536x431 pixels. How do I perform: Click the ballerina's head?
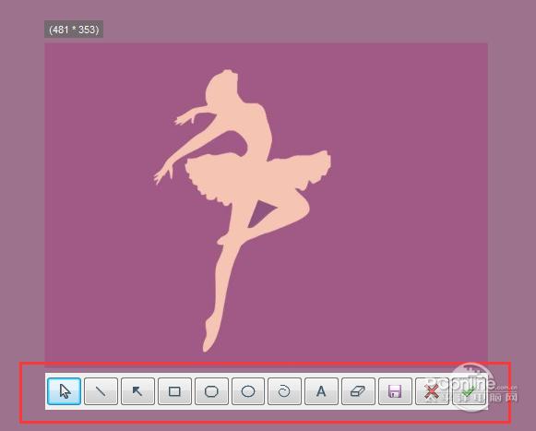pos(222,86)
